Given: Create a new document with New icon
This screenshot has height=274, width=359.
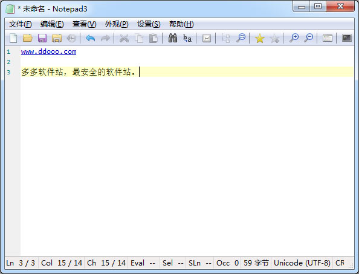Looking at the screenshot, I should (13, 38).
